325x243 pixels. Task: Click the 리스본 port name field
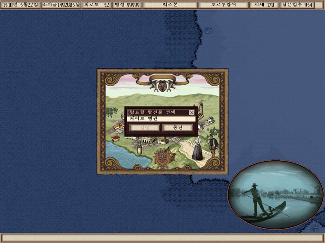click(x=170, y=5)
